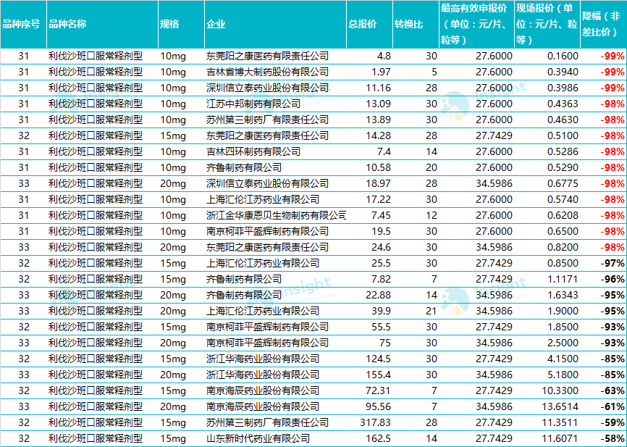The height and width of the screenshot is (447, 627).
Task: Click total price value 17.22
Action: (x=379, y=199)
